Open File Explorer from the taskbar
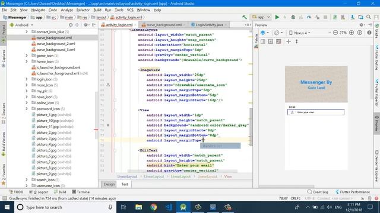The width and height of the screenshot is (380, 213). pos(138,207)
